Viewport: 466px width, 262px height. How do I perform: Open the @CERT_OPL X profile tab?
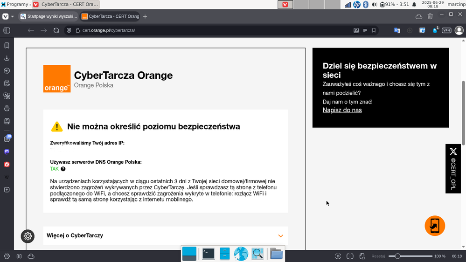pyautogui.click(x=453, y=168)
